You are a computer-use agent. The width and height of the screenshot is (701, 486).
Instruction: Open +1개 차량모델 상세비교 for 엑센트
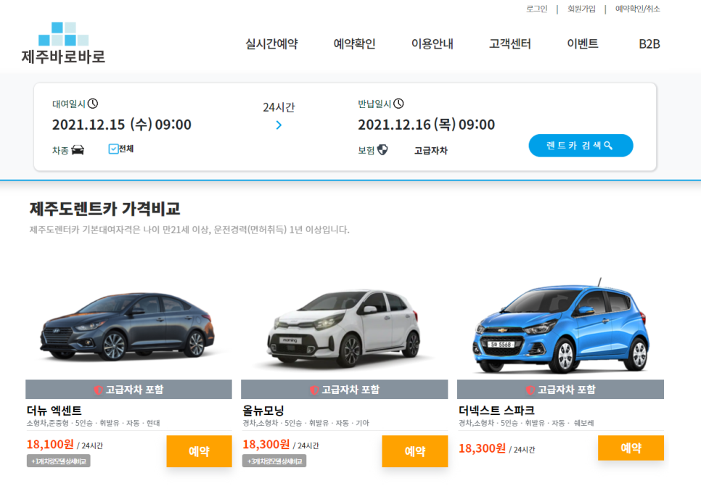point(59,461)
